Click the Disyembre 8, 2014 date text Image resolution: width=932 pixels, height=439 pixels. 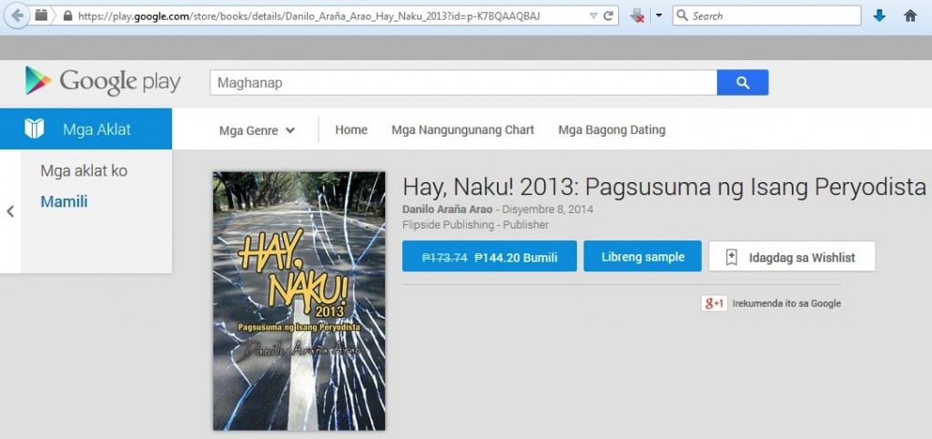click(x=549, y=209)
